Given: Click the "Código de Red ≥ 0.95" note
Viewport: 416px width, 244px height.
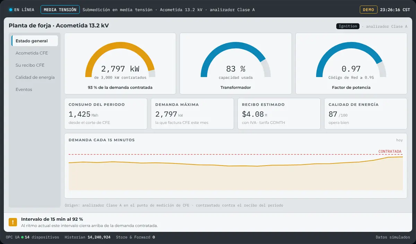Looking at the screenshot, I should click(351, 77).
